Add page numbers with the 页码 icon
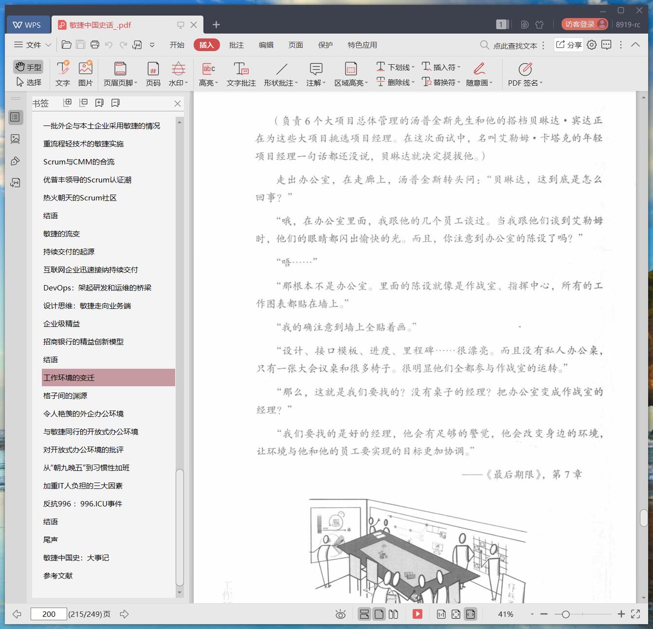653x629 pixels. click(x=153, y=74)
